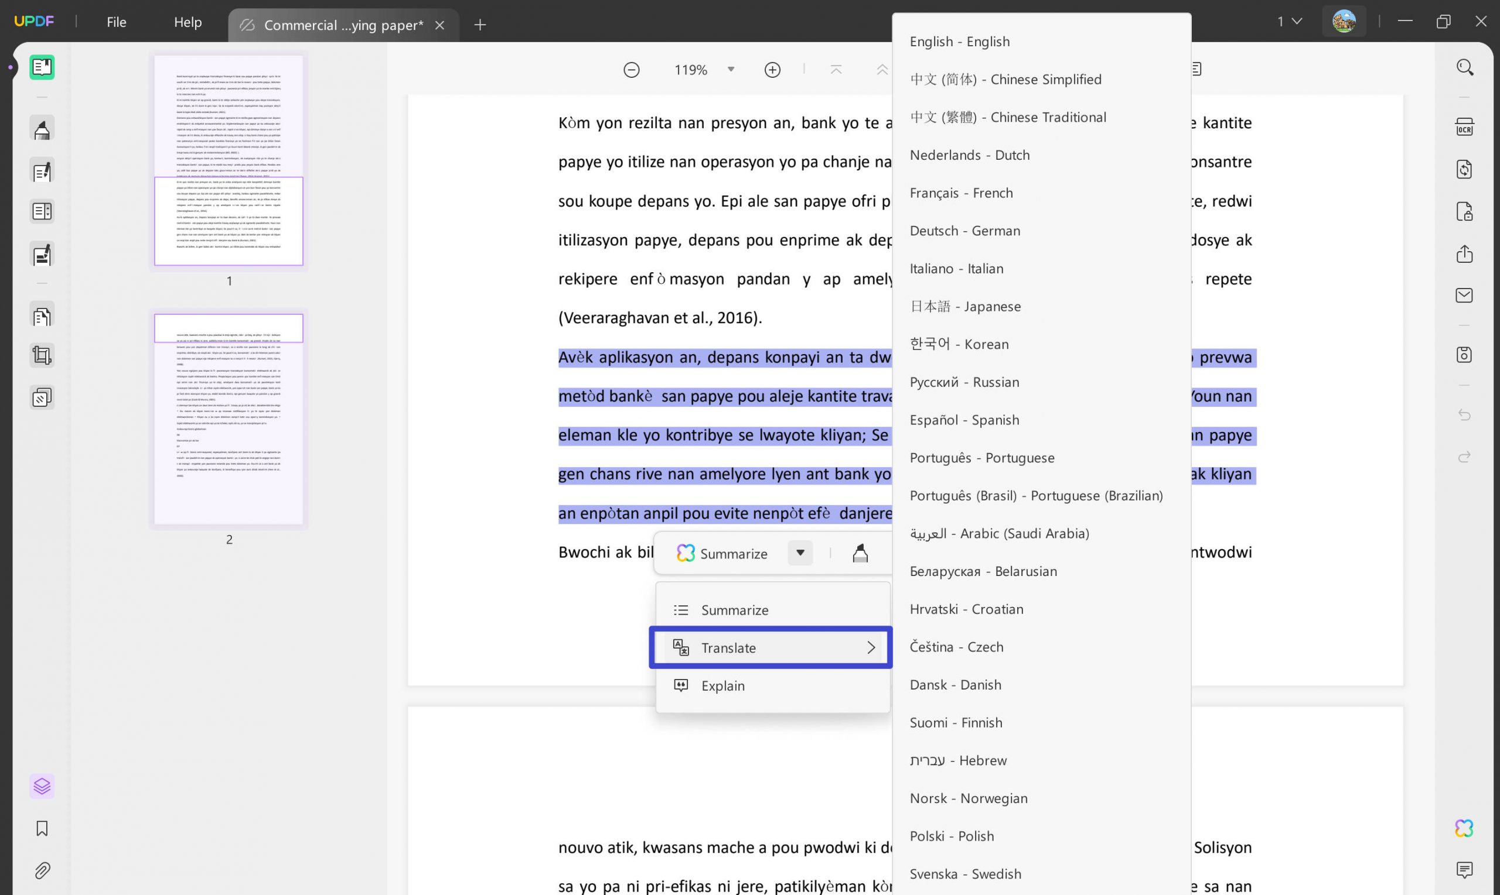Select Deutsch - German language
The height and width of the screenshot is (895, 1500).
click(1041, 231)
